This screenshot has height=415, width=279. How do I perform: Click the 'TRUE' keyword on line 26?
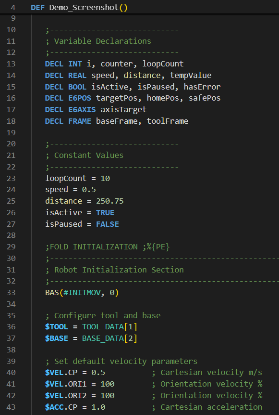coord(105,212)
